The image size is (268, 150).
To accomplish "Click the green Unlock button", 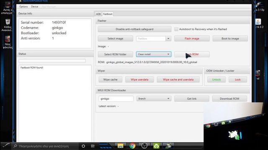I will tap(216, 80).
